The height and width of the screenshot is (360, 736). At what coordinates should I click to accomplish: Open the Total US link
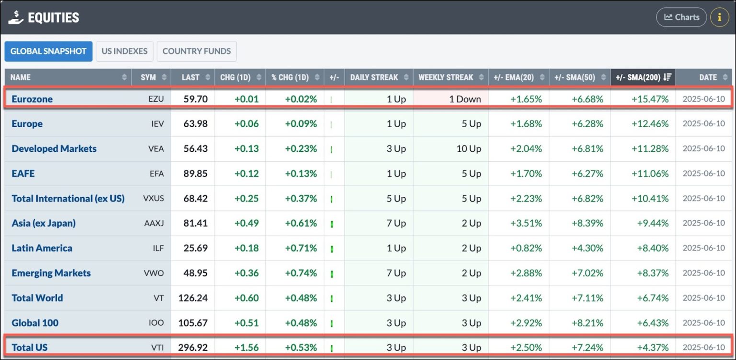click(x=30, y=348)
